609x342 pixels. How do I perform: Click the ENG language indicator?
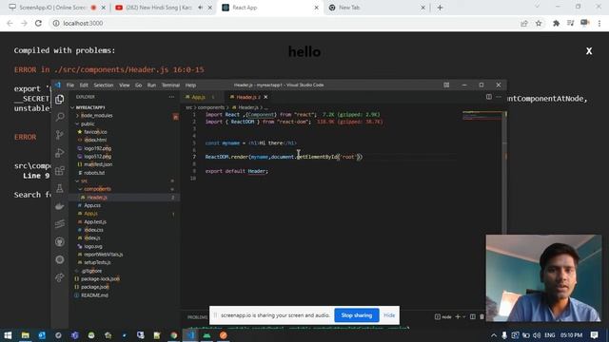(549, 335)
